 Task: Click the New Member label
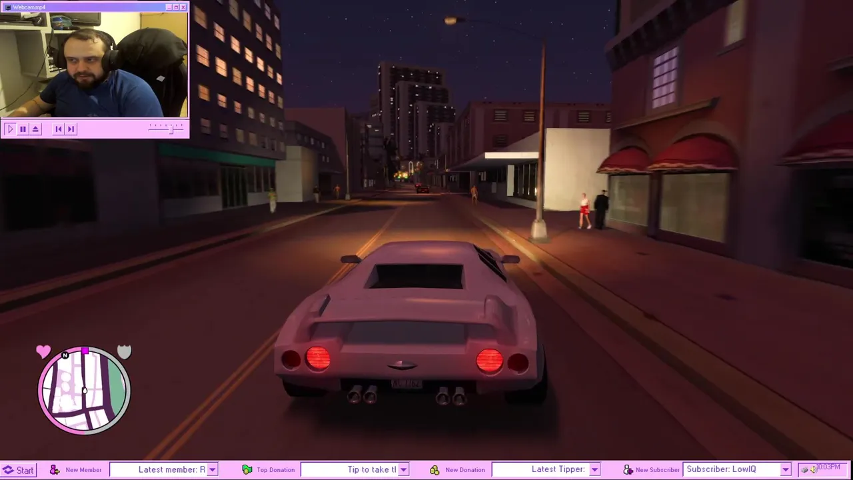[83, 470]
